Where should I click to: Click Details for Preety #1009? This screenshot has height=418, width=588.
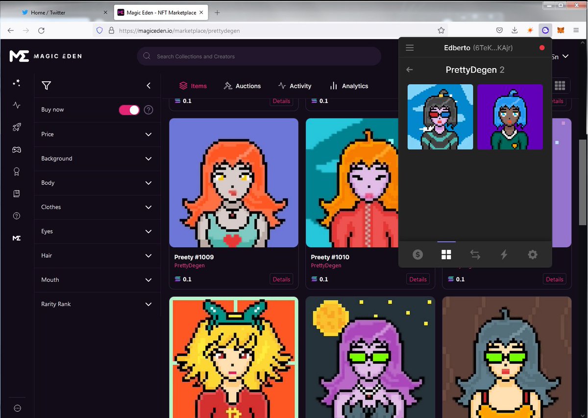[281, 279]
